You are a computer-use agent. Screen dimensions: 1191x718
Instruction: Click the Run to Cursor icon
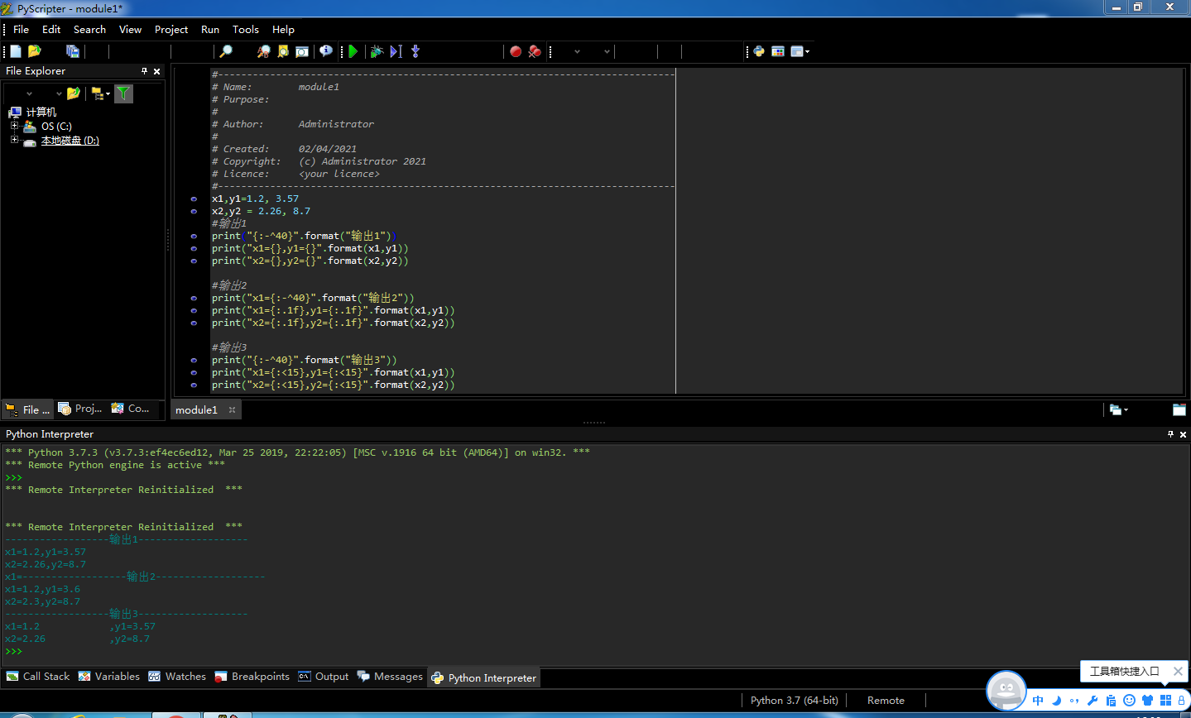click(x=396, y=51)
